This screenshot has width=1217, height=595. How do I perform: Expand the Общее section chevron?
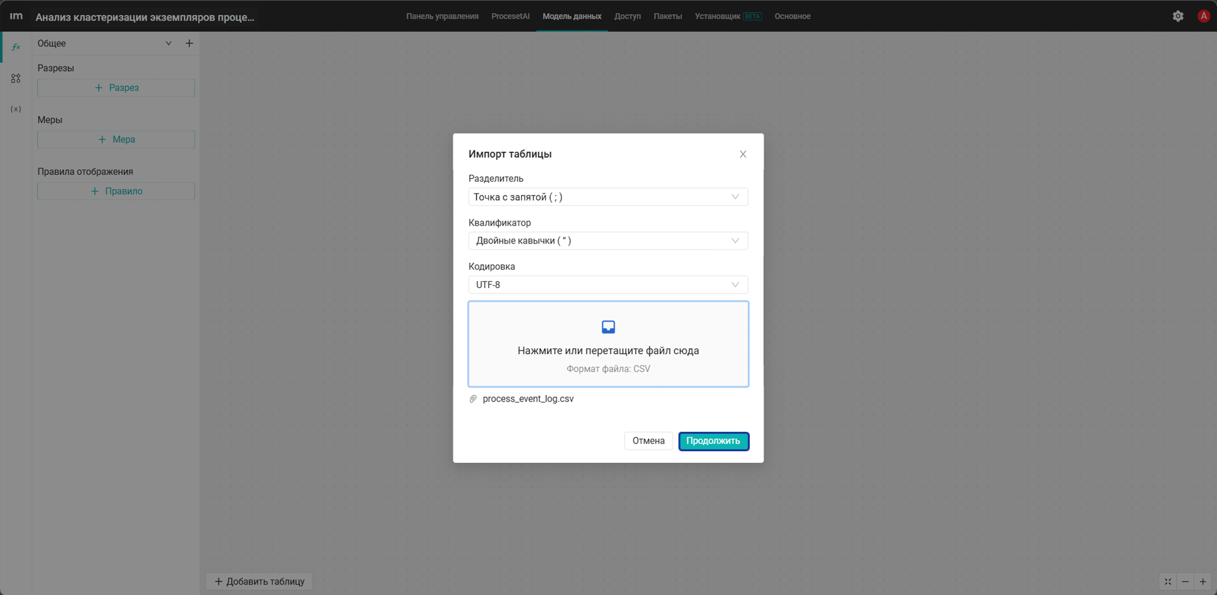pos(168,43)
